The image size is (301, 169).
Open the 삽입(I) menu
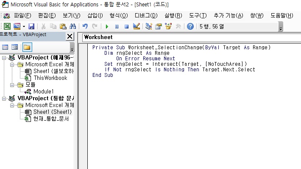pyautogui.click(x=95, y=15)
